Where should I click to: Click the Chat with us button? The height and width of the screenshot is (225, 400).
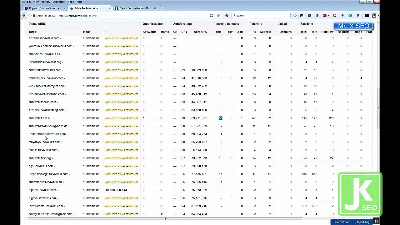pos(341,222)
